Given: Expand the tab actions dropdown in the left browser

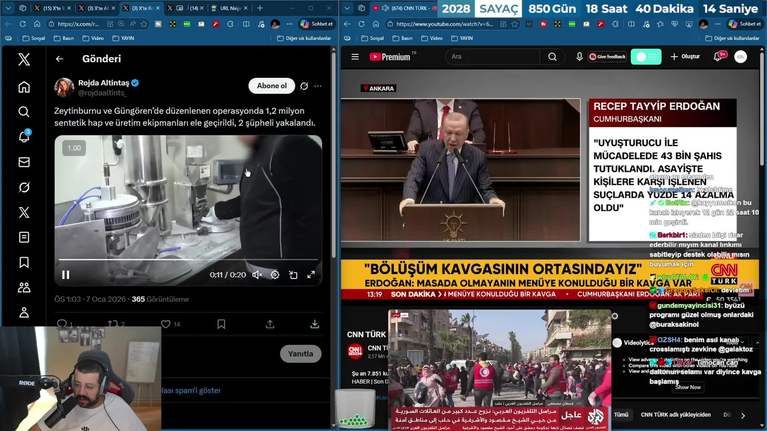Looking at the screenshot, I should coord(8,8).
